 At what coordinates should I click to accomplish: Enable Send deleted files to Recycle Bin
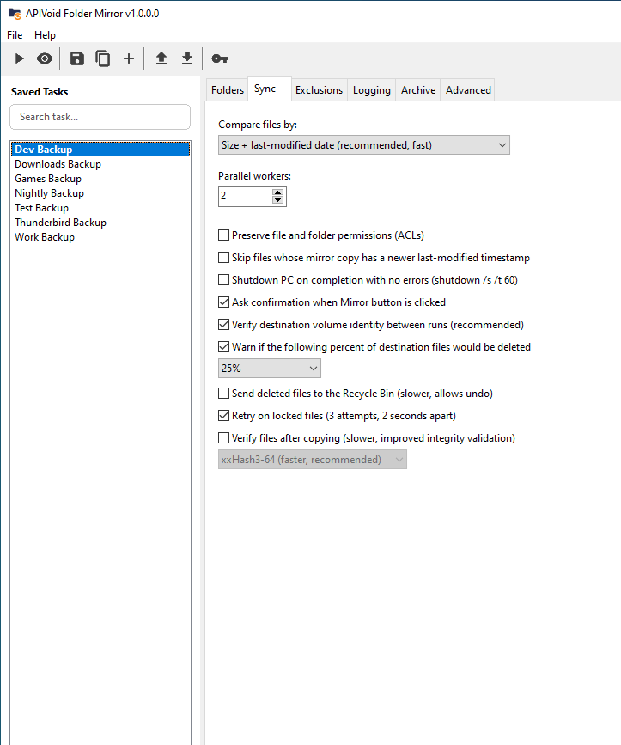pos(223,394)
